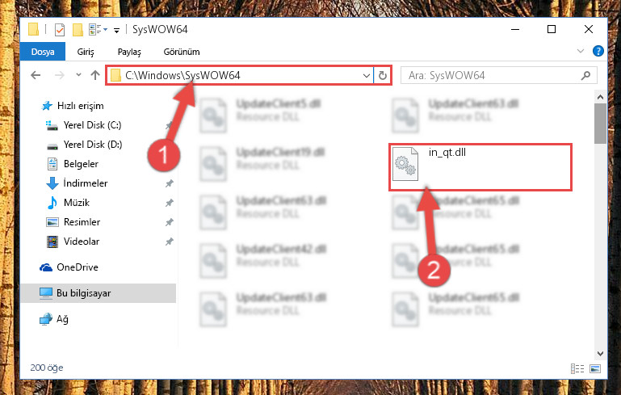Select Paylaş ribbon tab
This screenshot has height=395, width=621.
pos(129,52)
